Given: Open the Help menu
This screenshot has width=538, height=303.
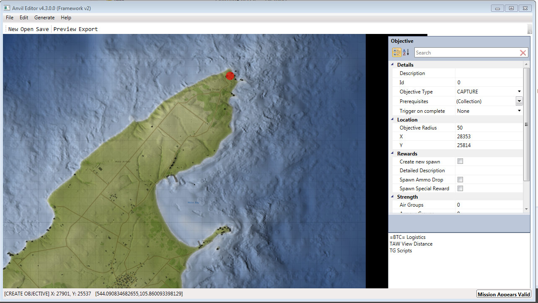Looking at the screenshot, I should (x=66, y=18).
